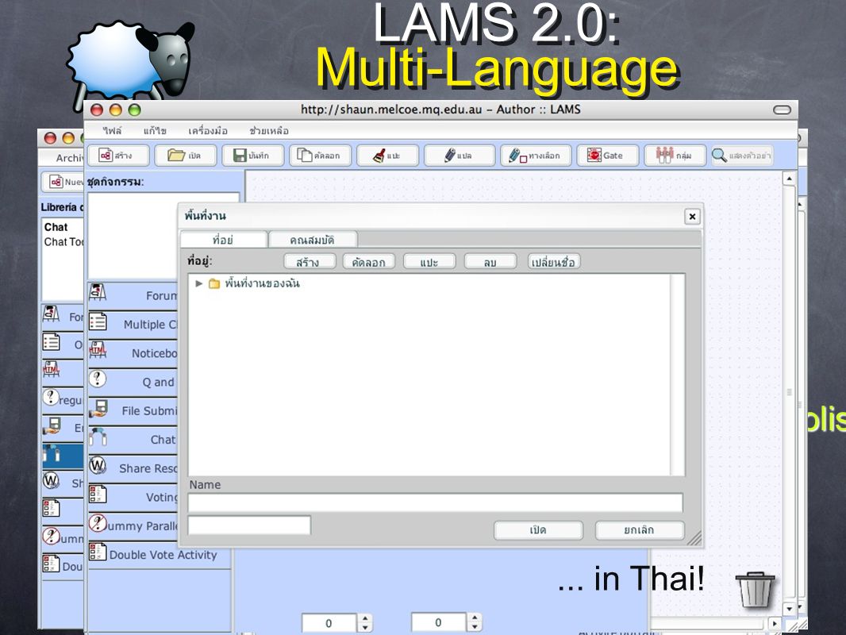Click the เปลี่ยนชื่อ (Rename) button
846x635 pixels.
point(554,262)
